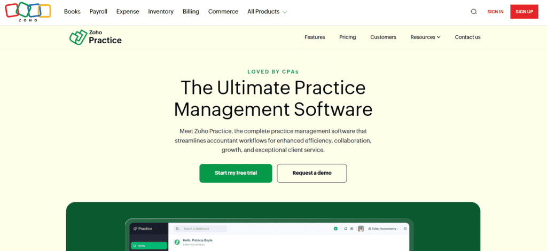The height and width of the screenshot is (251, 547).
Task: Open the Zoho logo homepage link
Action: (x=28, y=12)
